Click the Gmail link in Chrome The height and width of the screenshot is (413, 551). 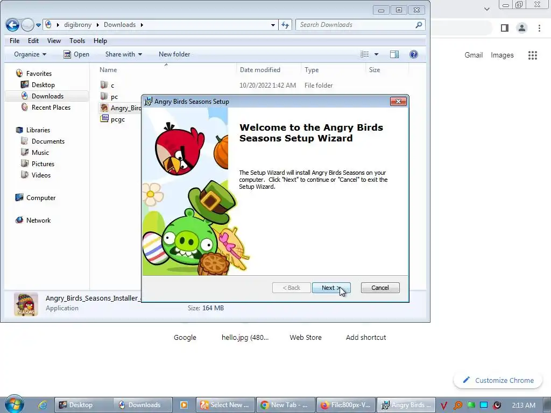click(x=474, y=55)
